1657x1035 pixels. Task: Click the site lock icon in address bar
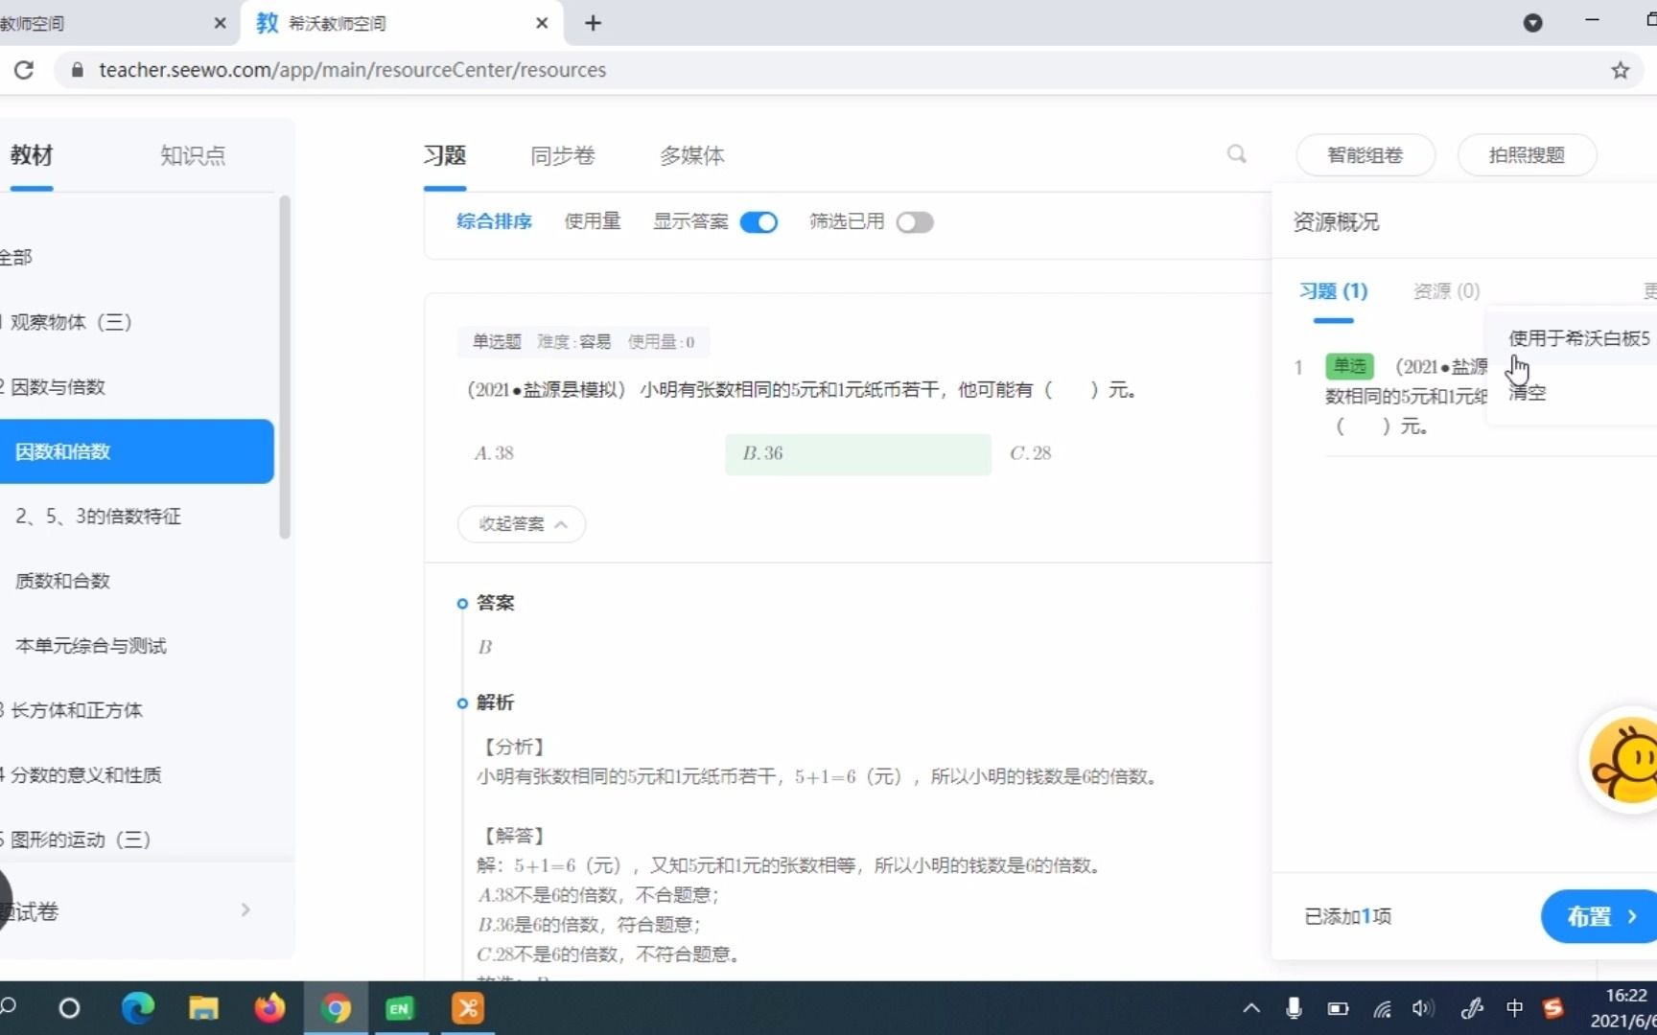pos(78,70)
